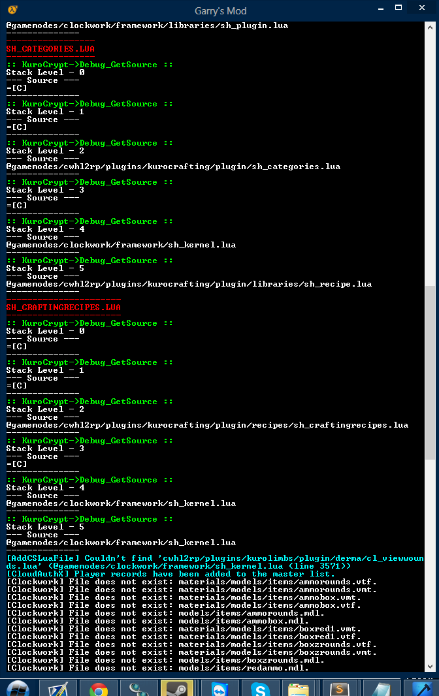Click the AddCSLuaFile couldn't find error line
Viewport: 439px width, 696px height.
coord(215,558)
